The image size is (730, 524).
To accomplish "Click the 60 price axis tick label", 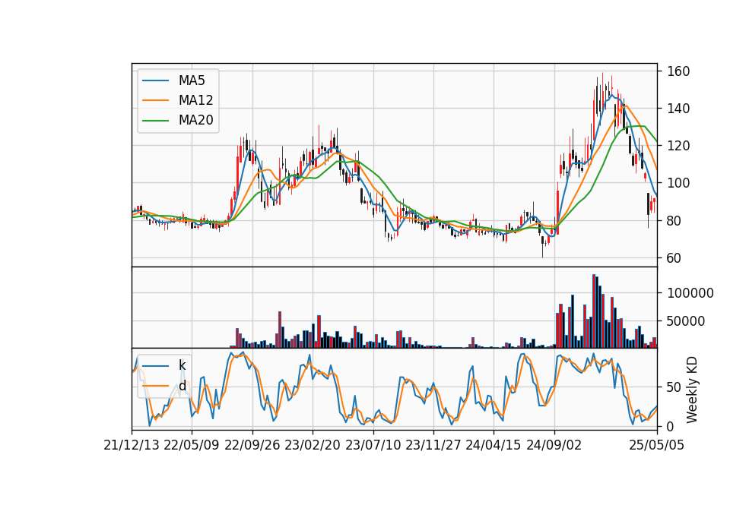I will point(674,258).
